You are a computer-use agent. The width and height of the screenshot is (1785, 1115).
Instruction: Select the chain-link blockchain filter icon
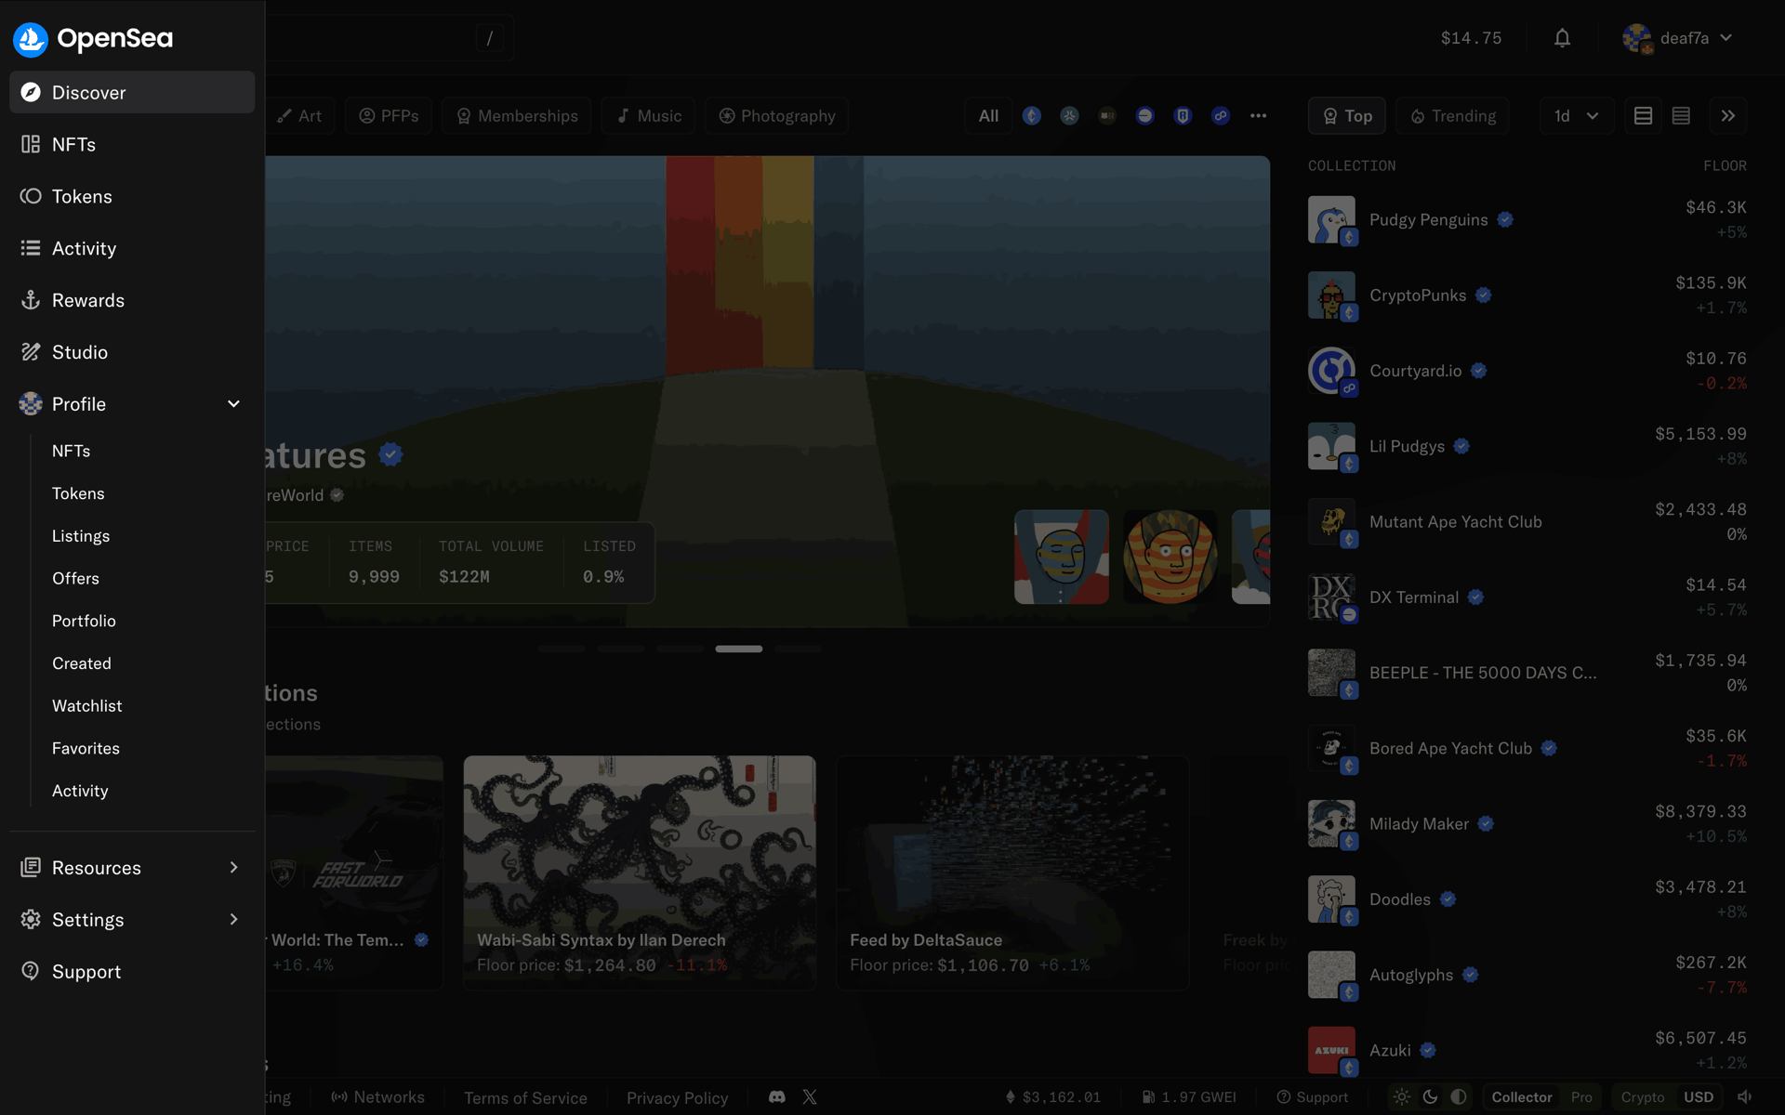tap(1221, 116)
